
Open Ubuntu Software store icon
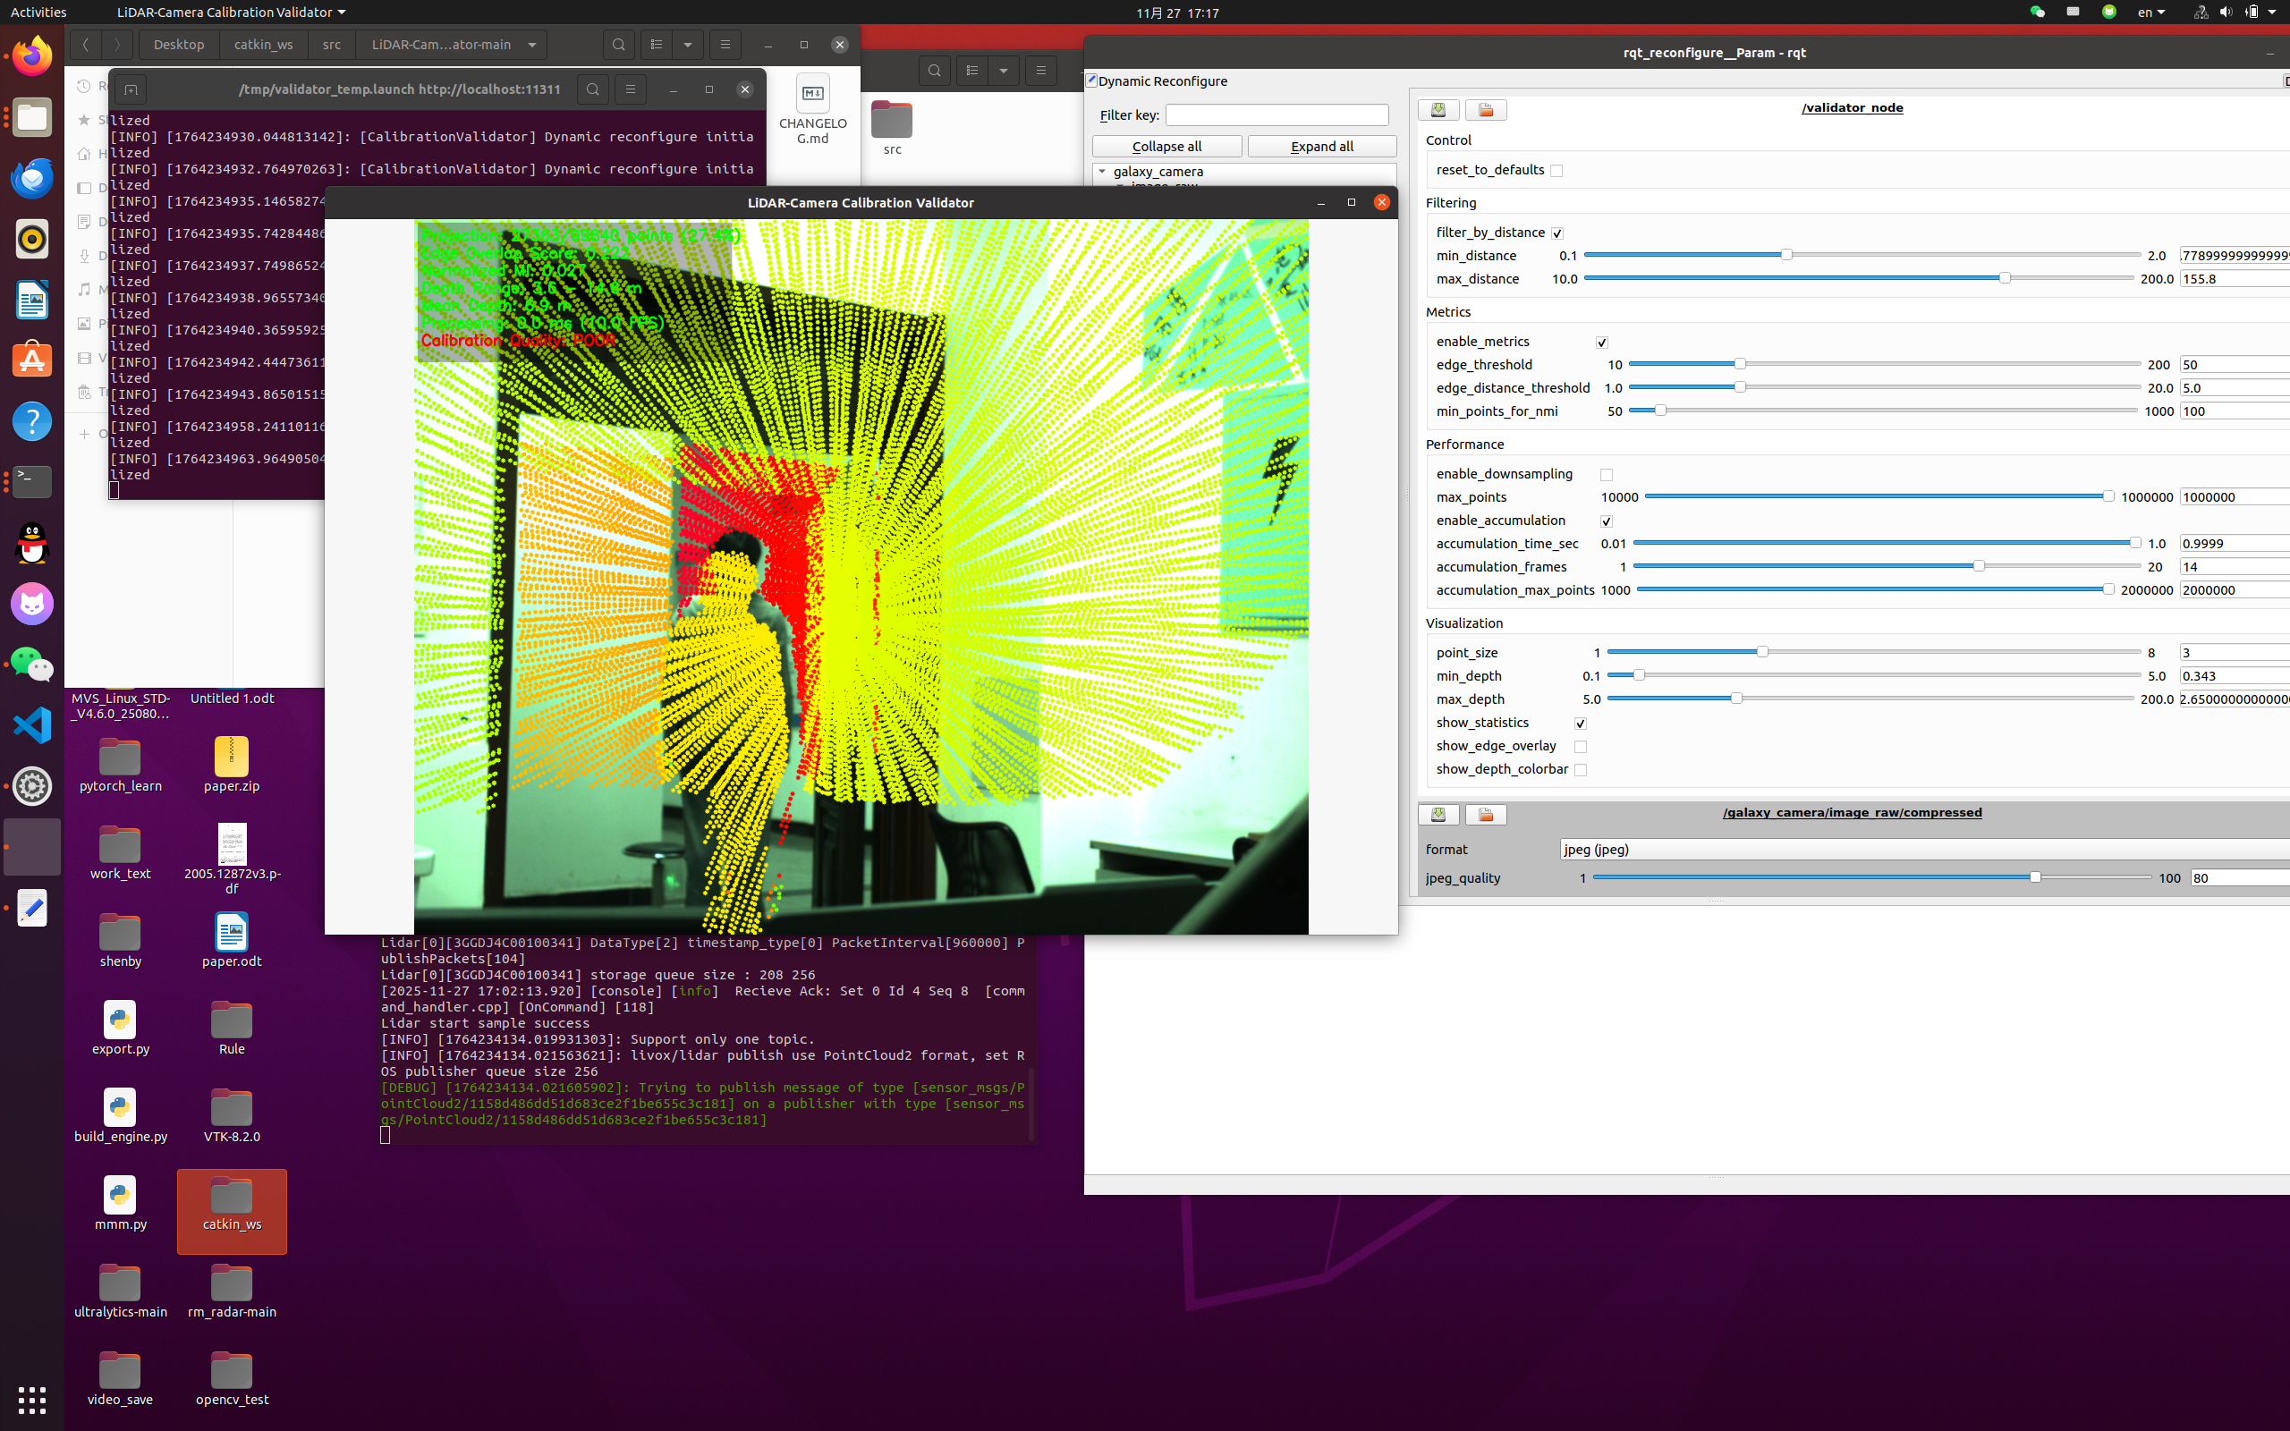point(32,360)
